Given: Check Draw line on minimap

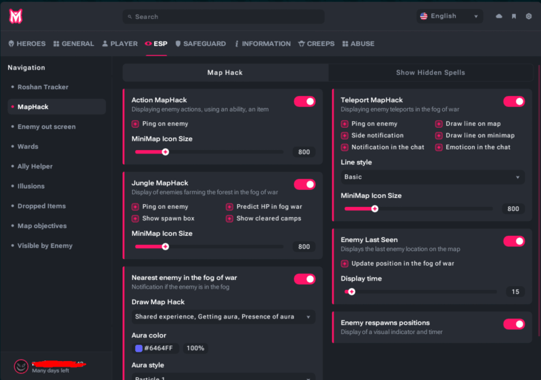Looking at the screenshot, I should point(439,135).
